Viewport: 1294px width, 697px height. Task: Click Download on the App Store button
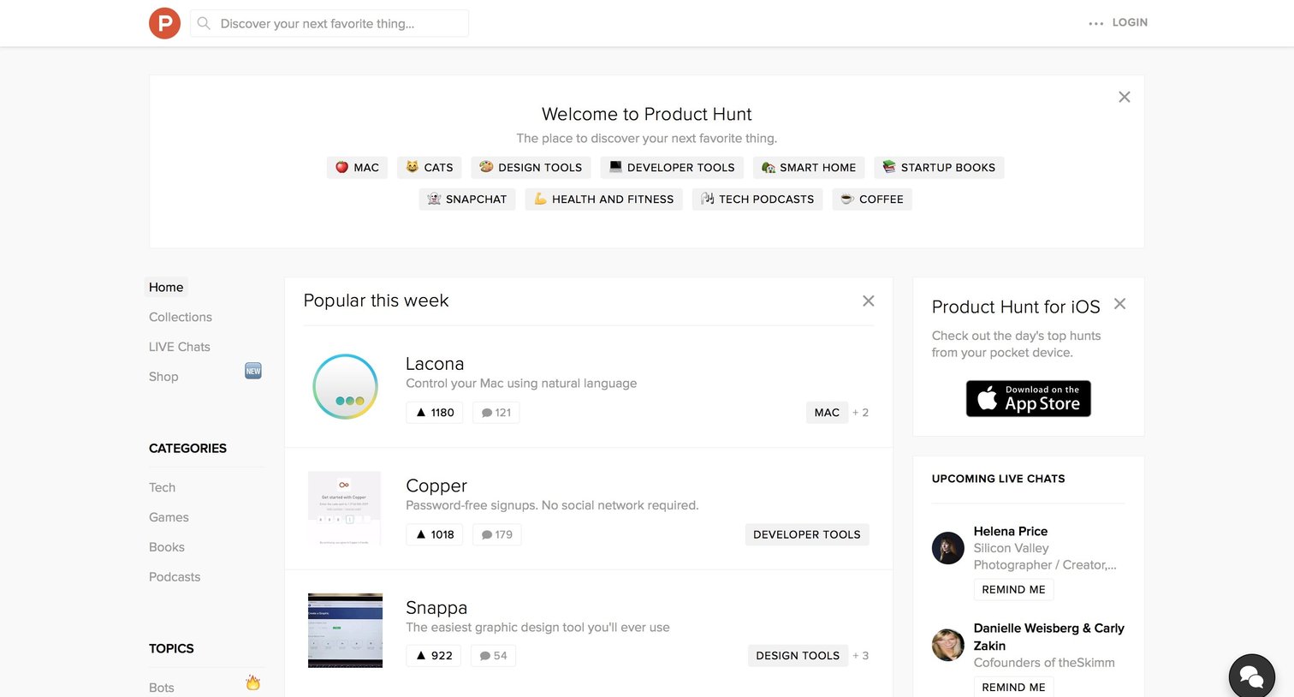tap(1029, 399)
